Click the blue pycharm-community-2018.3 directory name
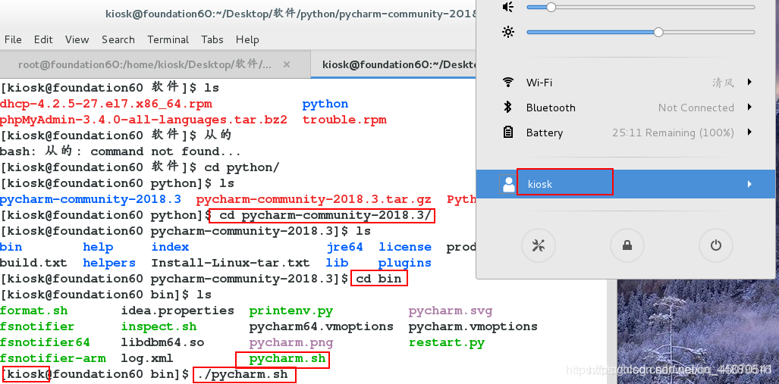Image resolution: width=779 pixels, height=384 pixels. point(90,199)
